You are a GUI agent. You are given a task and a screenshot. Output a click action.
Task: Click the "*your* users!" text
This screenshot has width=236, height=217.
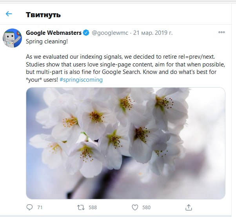42,80
